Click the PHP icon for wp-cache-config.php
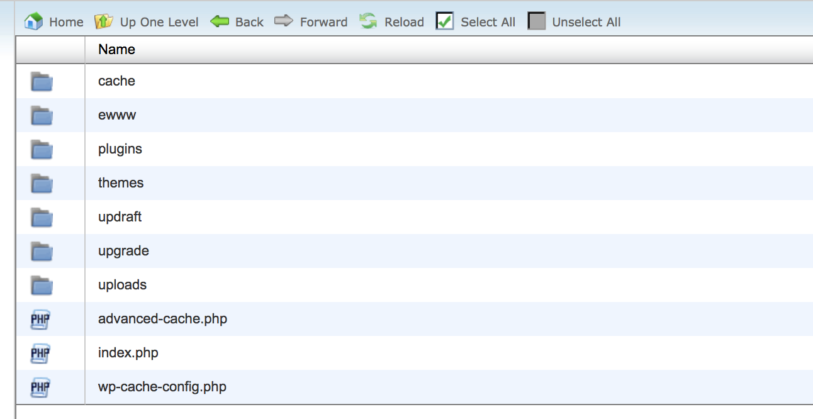 pyautogui.click(x=40, y=388)
